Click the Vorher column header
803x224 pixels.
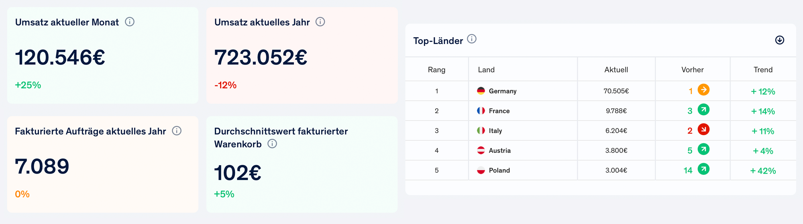692,70
